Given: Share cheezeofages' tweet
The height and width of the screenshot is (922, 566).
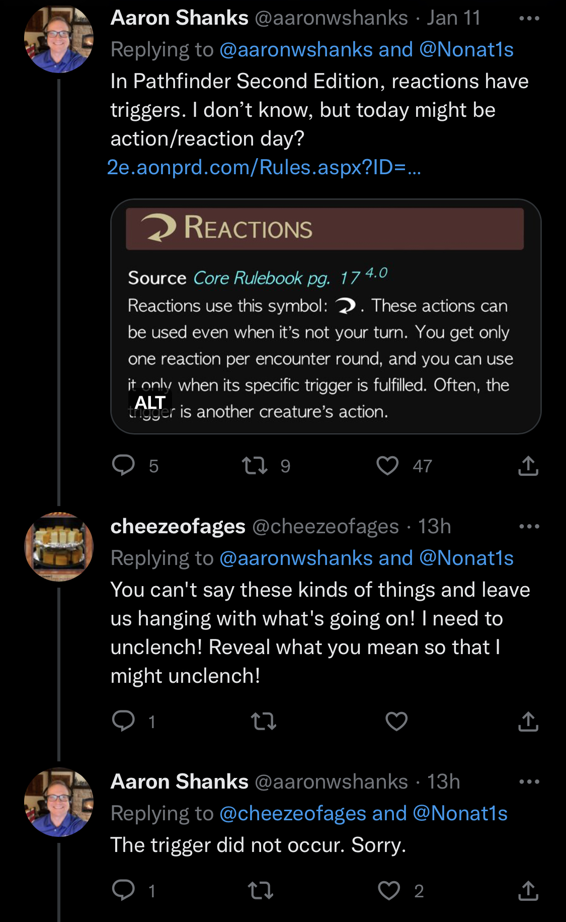Looking at the screenshot, I should pyautogui.click(x=528, y=721).
